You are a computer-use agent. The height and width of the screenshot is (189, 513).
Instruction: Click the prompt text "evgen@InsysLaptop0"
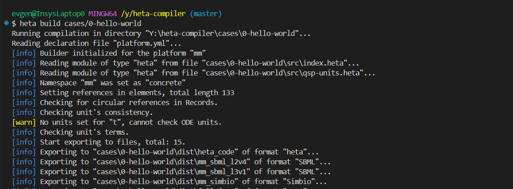(48, 14)
